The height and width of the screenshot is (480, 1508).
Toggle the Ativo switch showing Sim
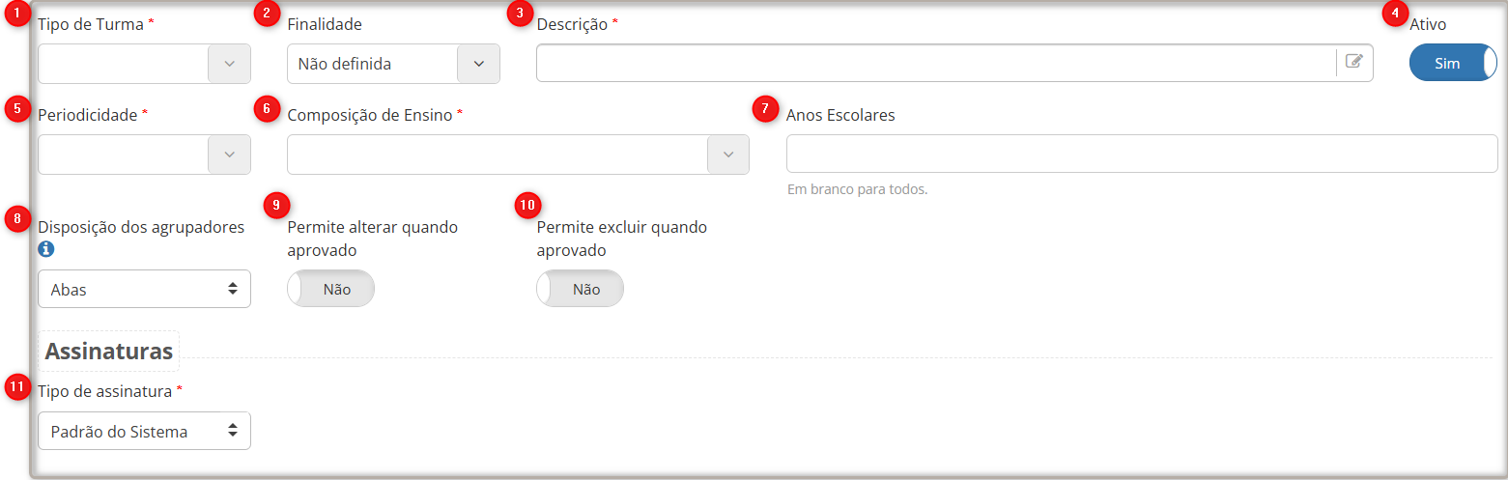[1452, 63]
